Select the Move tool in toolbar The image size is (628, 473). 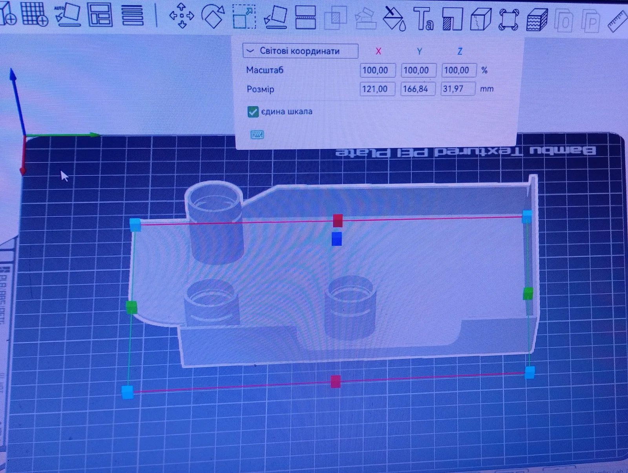181,16
